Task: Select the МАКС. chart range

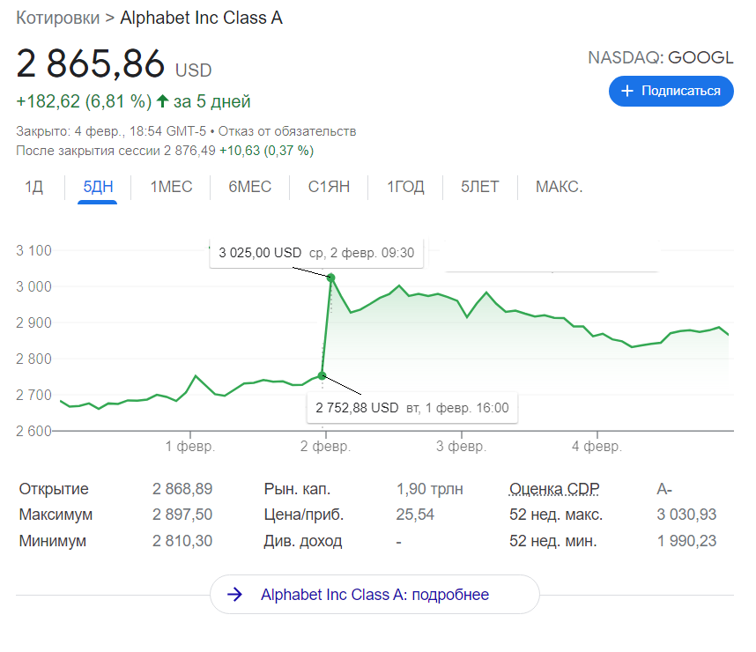Action: (x=560, y=187)
